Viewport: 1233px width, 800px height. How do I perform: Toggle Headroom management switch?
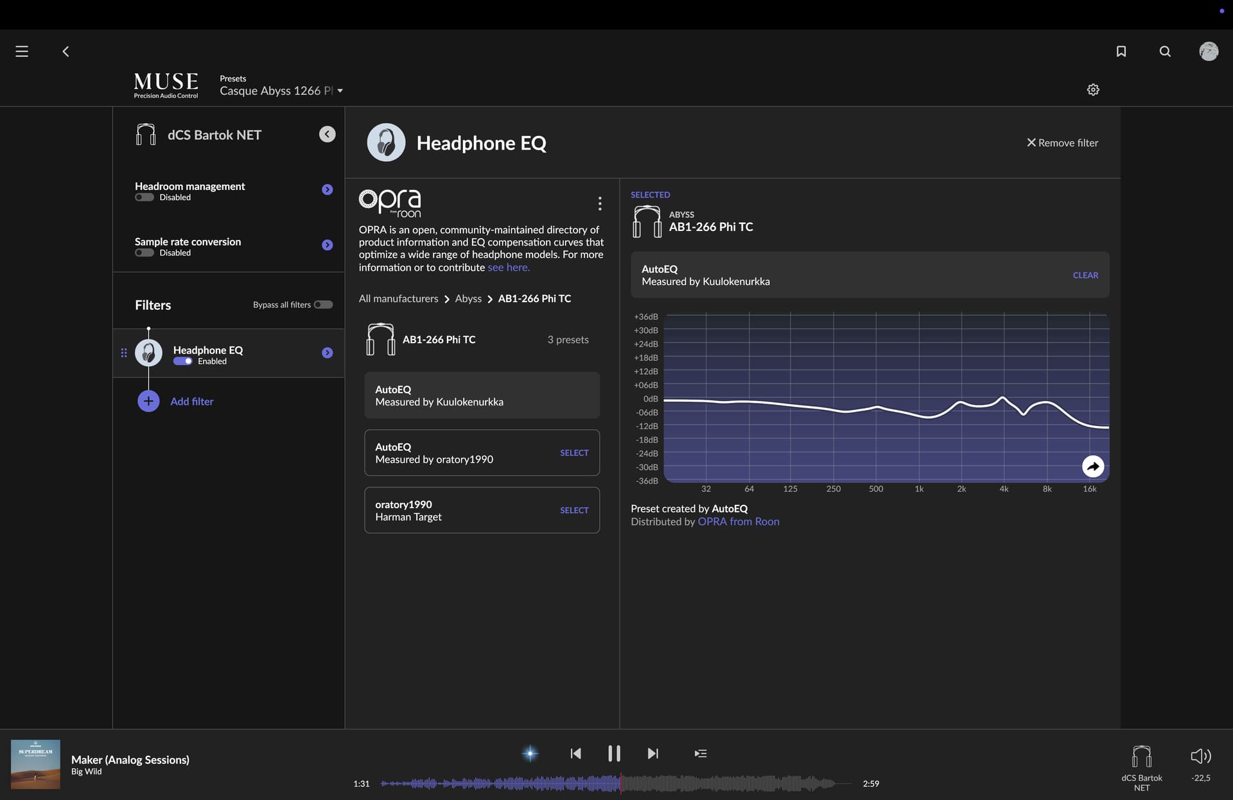click(x=144, y=198)
